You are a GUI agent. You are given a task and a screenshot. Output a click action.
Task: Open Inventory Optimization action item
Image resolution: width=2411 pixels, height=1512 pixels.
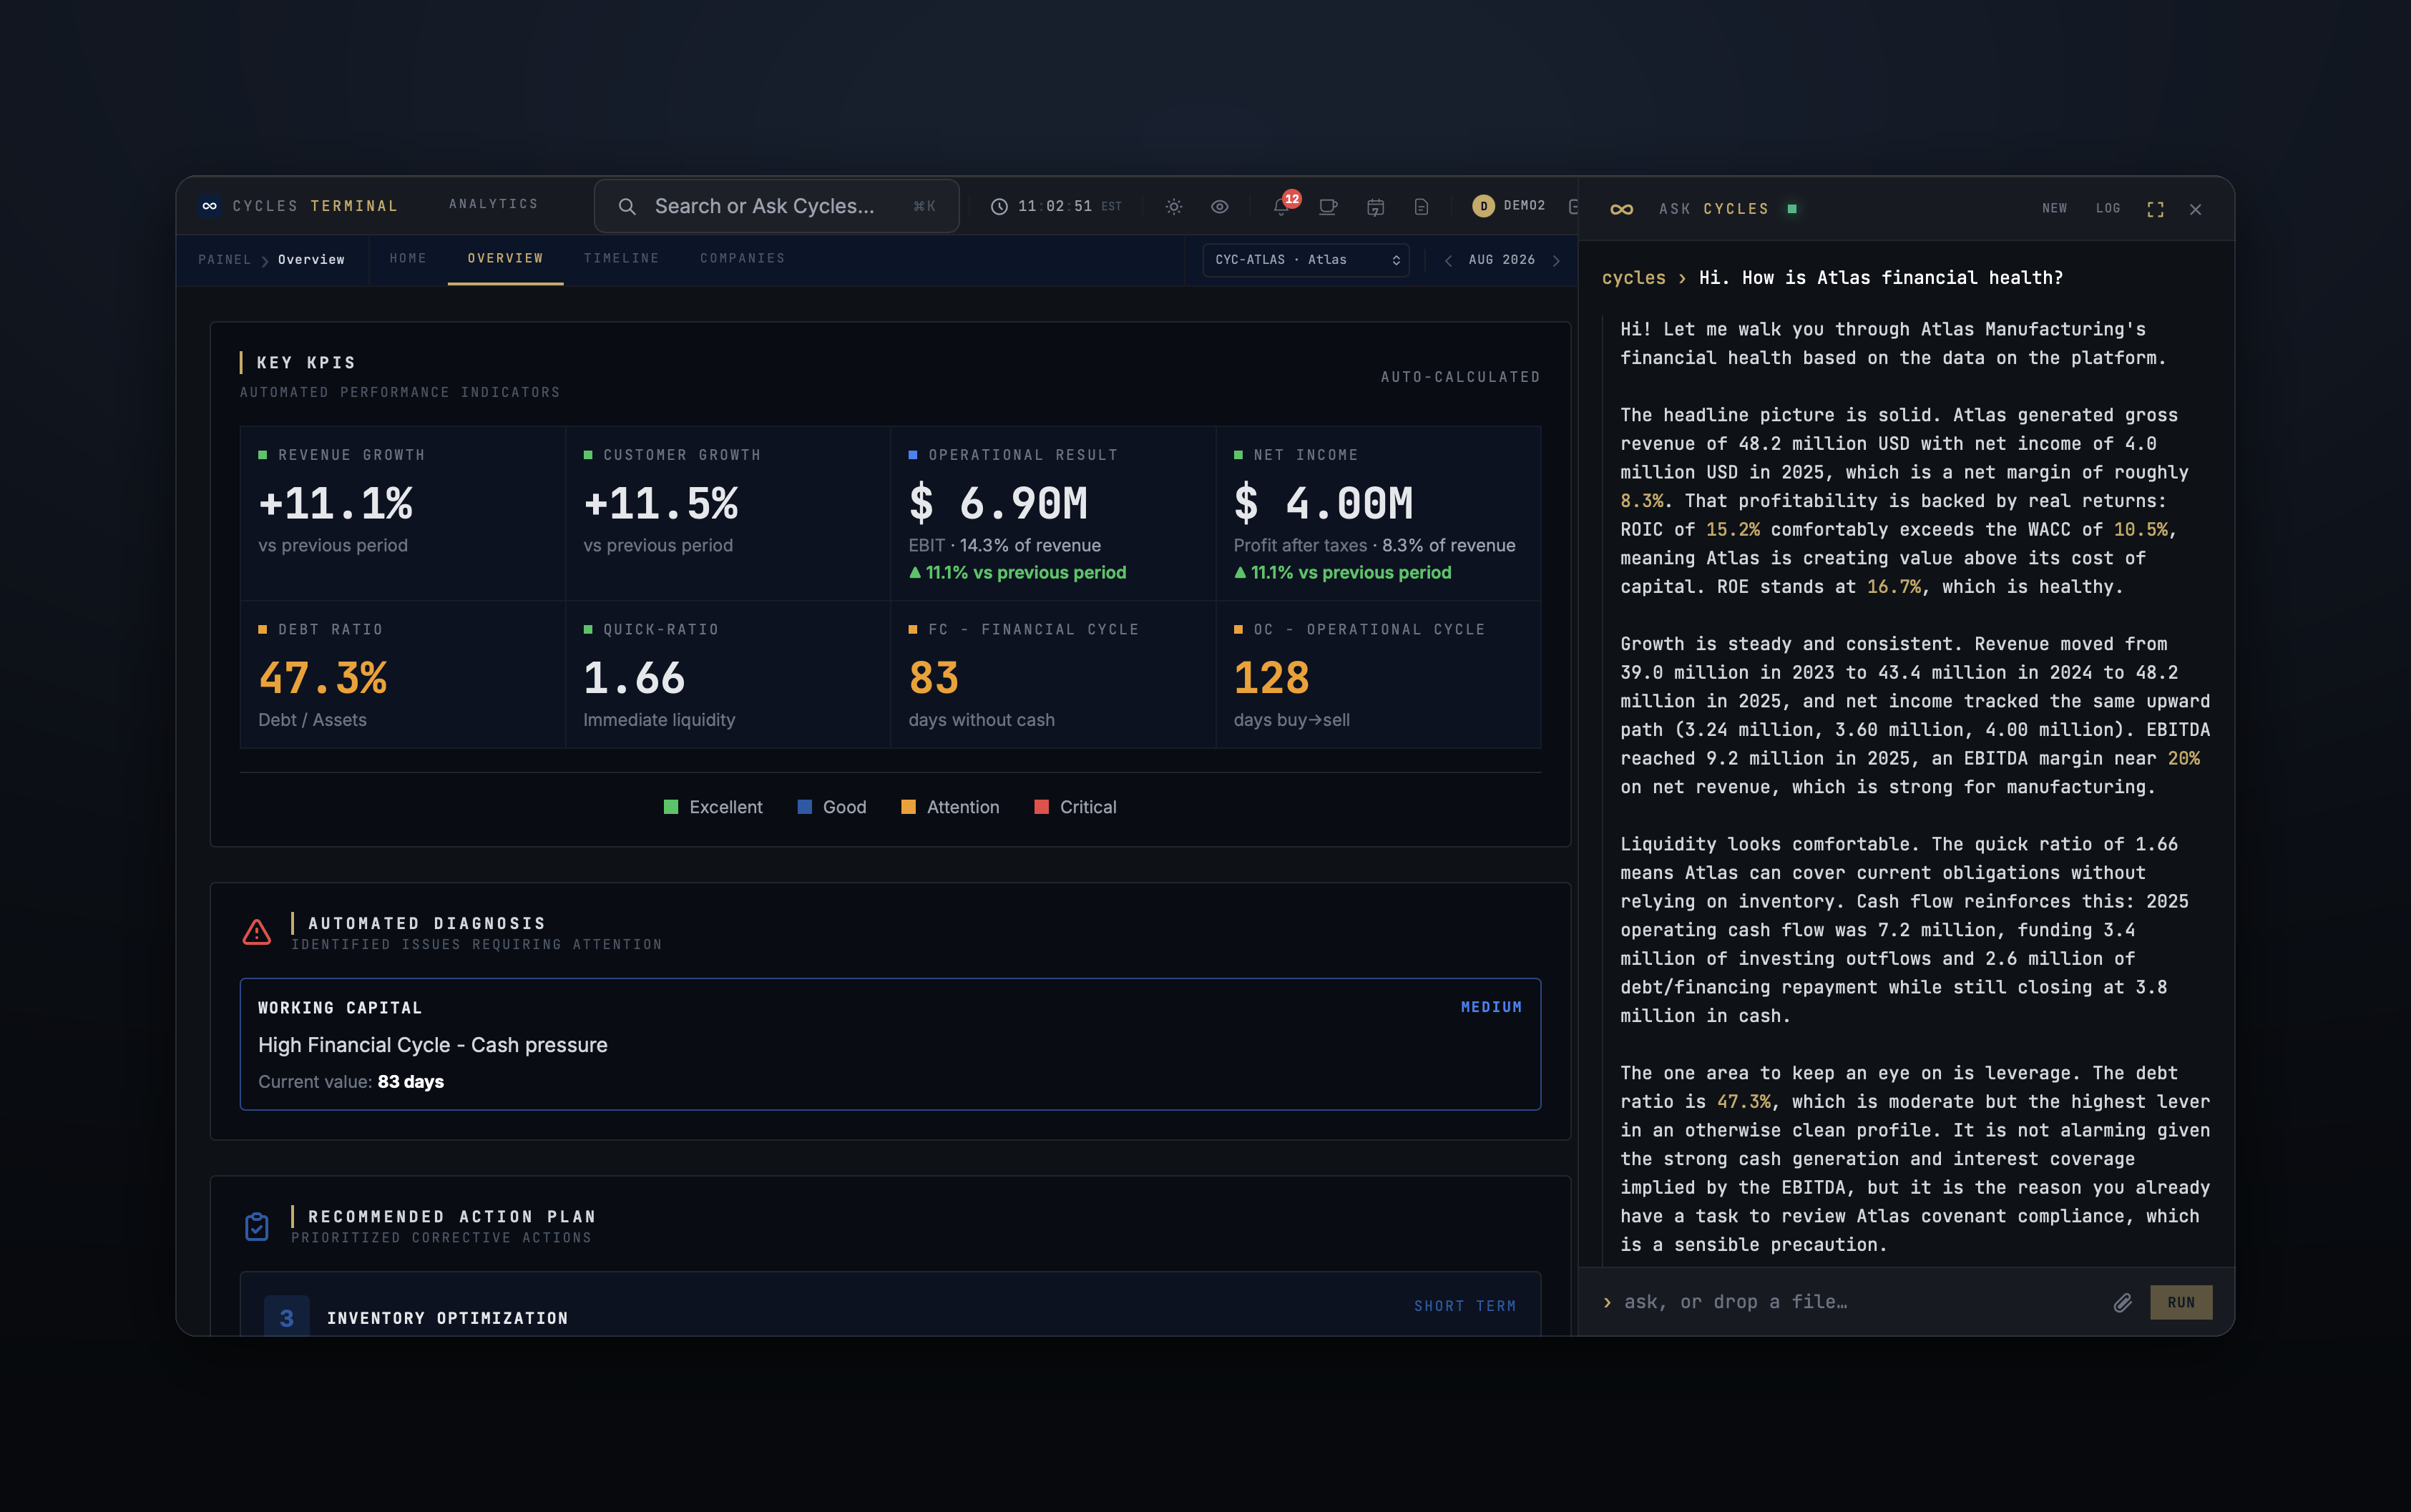pyautogui.click(x=890, y=1305)
